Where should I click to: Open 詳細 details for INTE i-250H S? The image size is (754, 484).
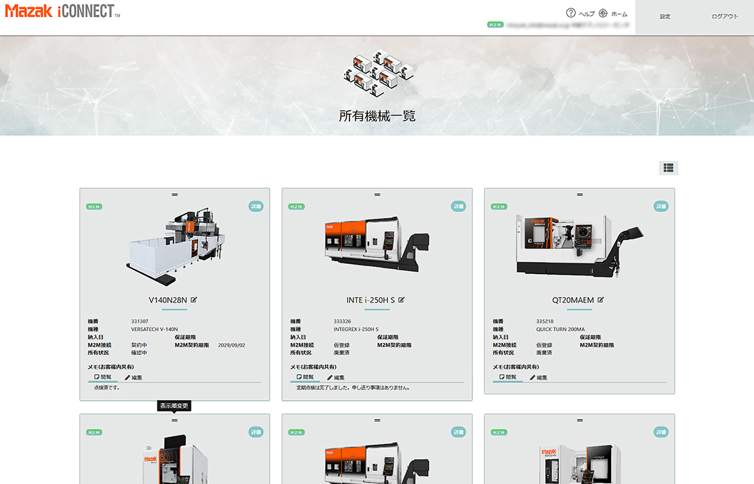coord(458,206)
